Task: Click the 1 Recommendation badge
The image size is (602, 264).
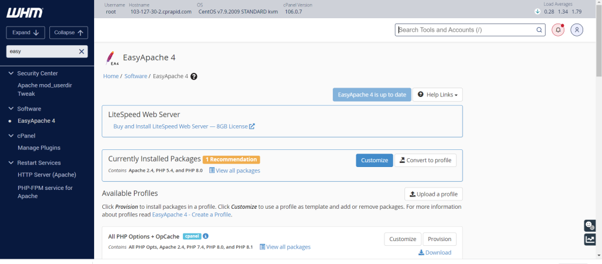Action: 232,159
